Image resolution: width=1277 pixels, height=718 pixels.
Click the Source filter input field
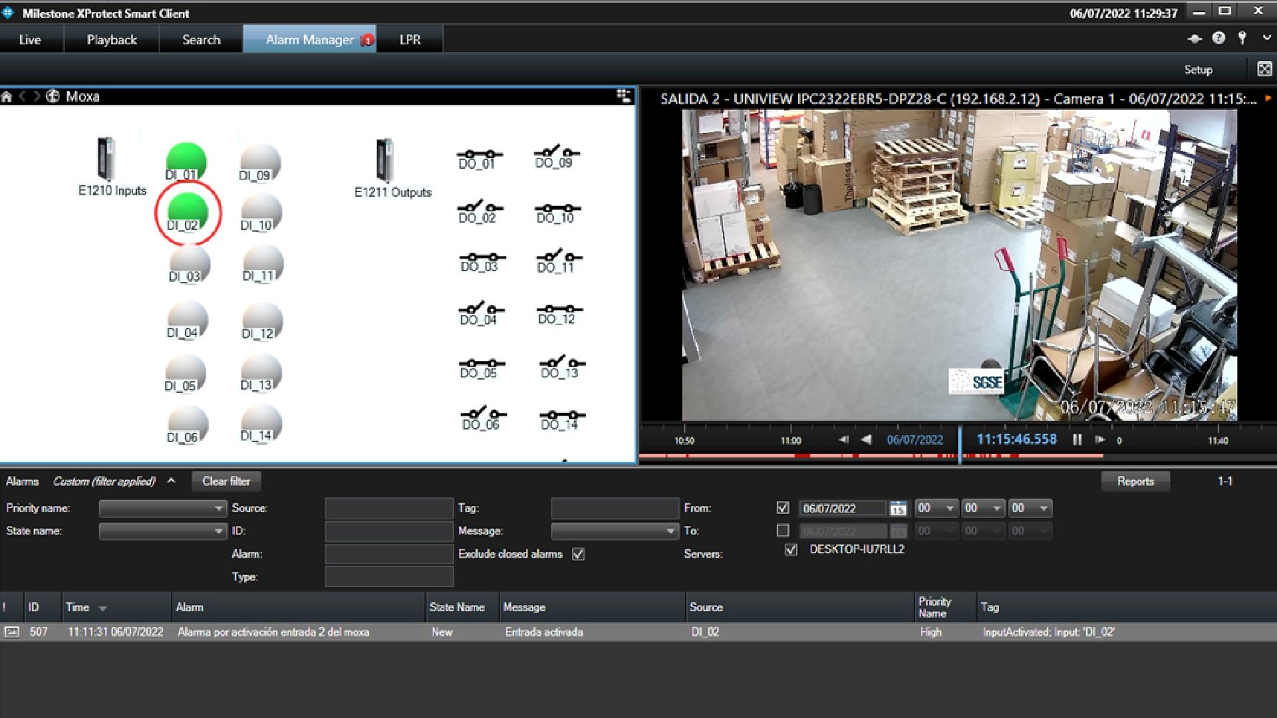pos(389,509)
